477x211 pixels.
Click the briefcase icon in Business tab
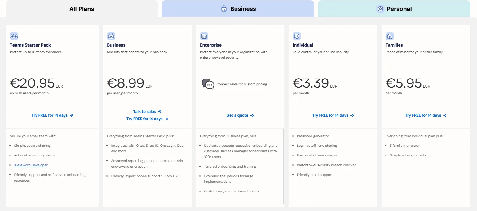tap(224, 9)
